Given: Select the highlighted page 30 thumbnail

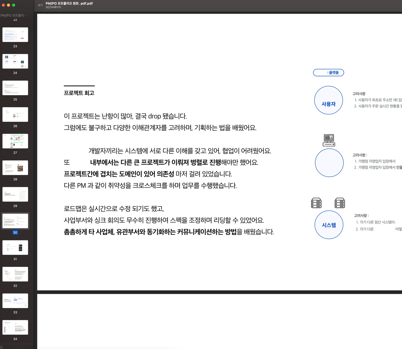Looking at the screenshot, I should (x=15, y=221).
